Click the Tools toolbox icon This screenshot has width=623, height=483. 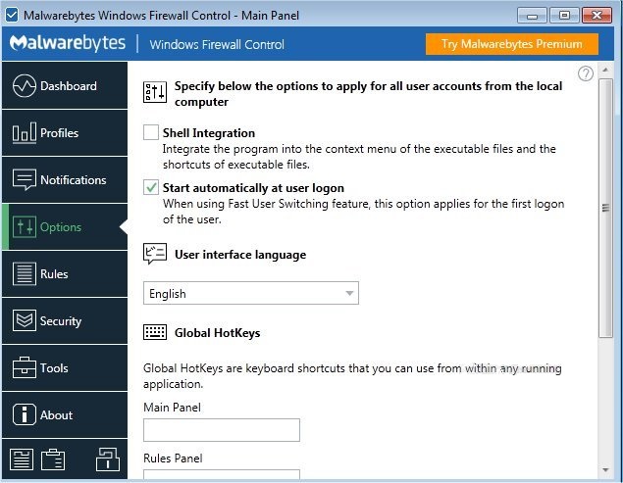(25, 368)
